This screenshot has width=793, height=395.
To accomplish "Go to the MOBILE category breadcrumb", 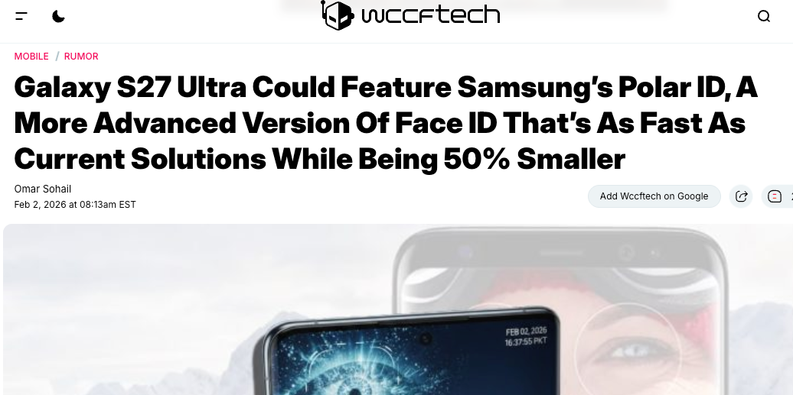I will [x=31, y=56].
